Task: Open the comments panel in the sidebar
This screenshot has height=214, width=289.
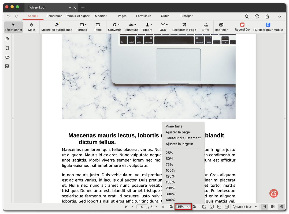Action: [7, 57]
